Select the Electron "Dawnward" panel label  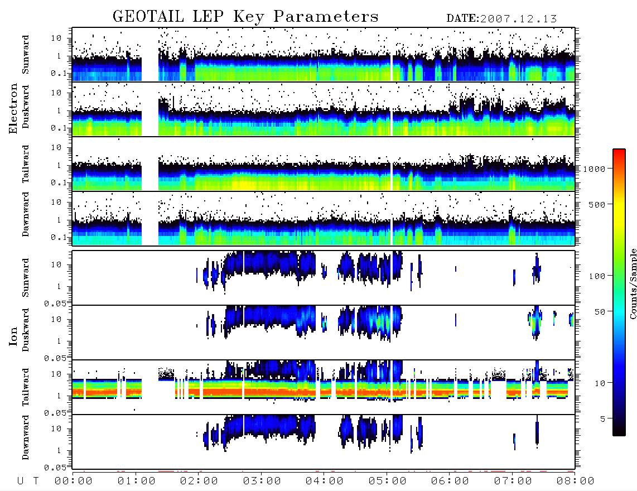[x=26, y=214]
